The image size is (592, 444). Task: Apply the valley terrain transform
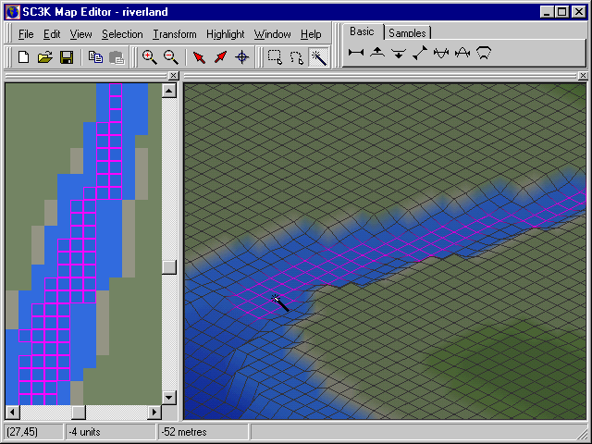(441, 53)
